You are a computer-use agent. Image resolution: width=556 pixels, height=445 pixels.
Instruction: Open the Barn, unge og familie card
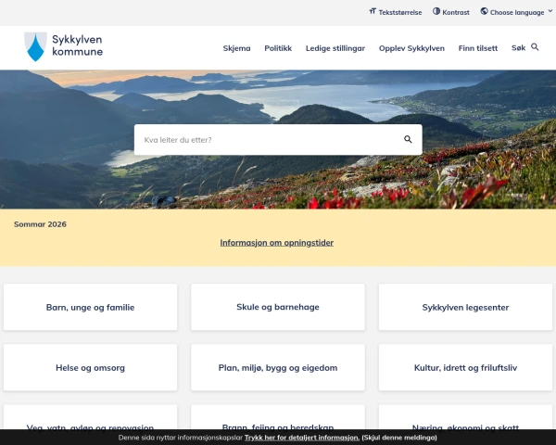pos(91,307)
